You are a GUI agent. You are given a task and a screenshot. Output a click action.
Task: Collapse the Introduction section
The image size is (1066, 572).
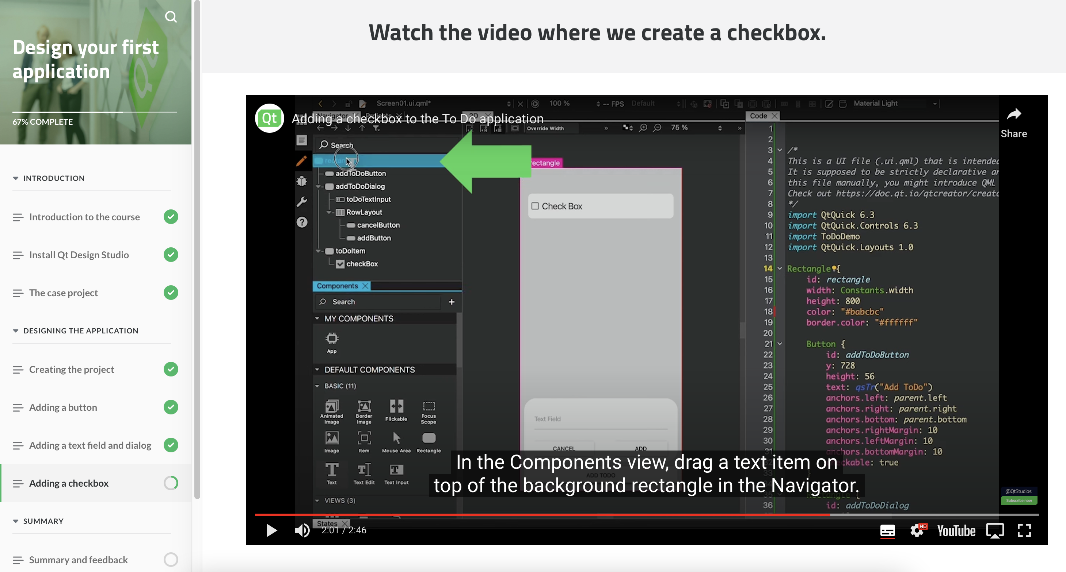click(x=16, y=178)
